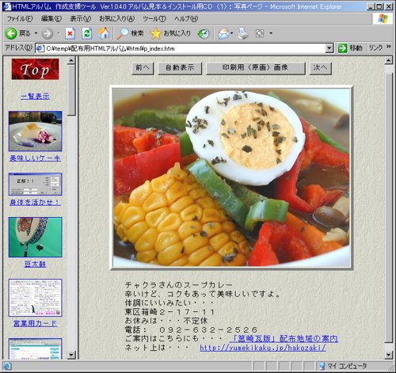This screenshot has width=396, height=373.
Task: Click the 自動表示 button
Action: click(x=180, y=68)
